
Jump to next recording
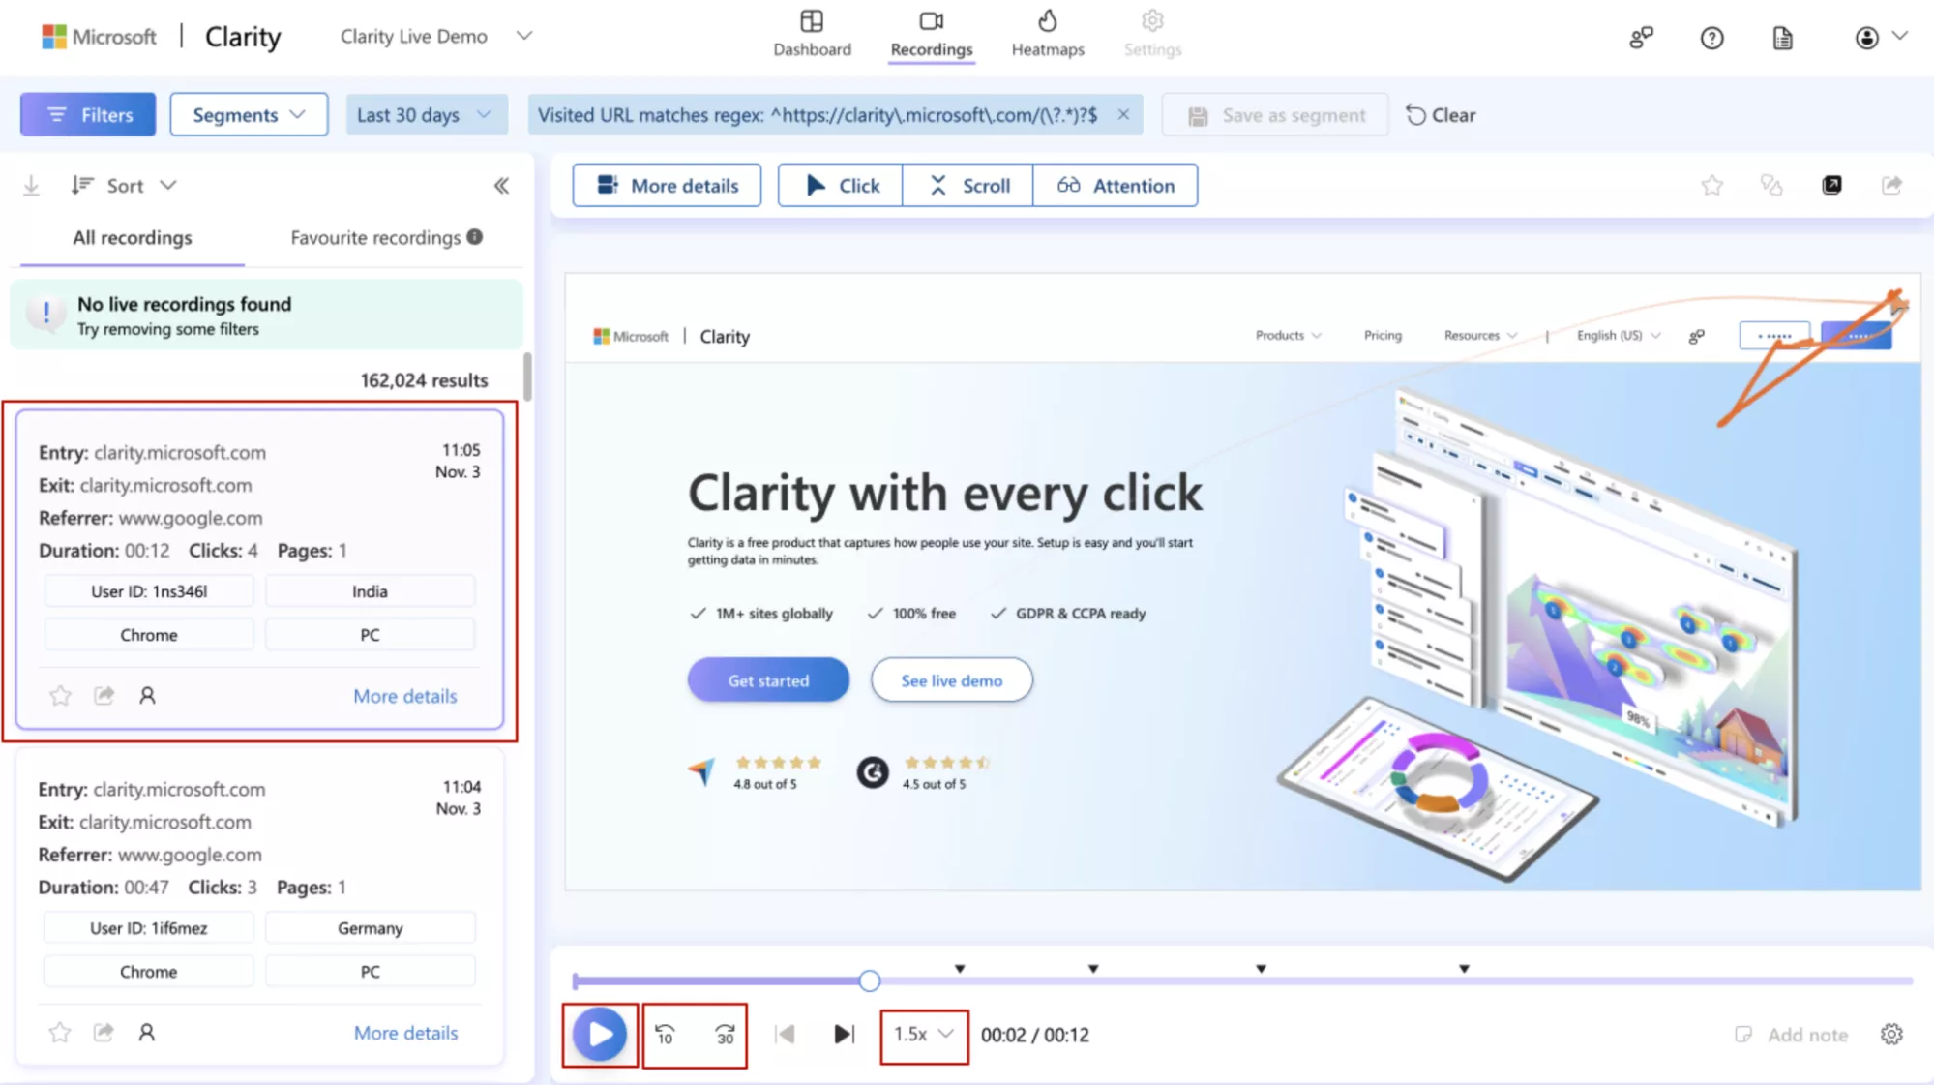click(844, 1035)
